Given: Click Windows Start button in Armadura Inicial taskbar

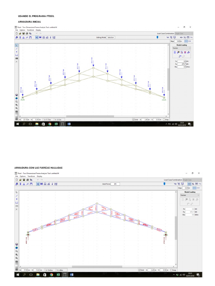Looking at the screenshot, I should (18, 124).
